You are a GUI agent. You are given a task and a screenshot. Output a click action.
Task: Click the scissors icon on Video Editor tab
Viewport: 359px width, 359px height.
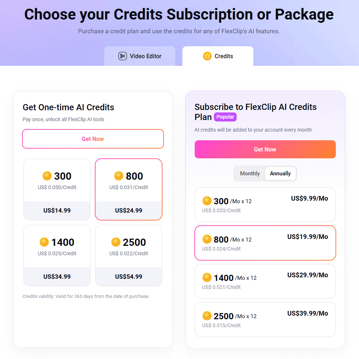click(123, 56)
